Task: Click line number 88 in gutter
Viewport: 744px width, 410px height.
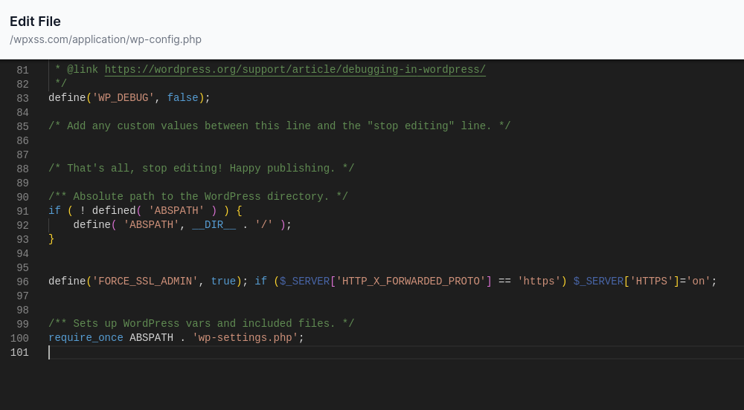Action: point(23,169)
